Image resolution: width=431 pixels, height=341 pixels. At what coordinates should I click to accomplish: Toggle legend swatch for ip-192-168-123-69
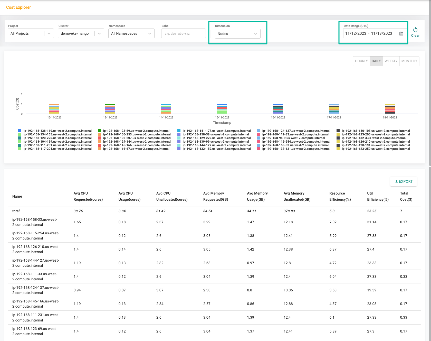[99, 131]
